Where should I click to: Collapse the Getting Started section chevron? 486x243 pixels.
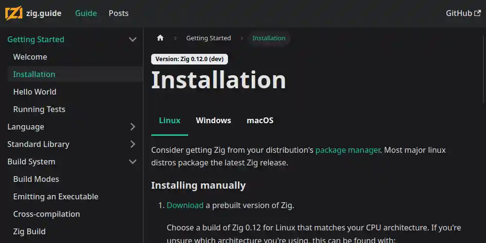[133, 40]
